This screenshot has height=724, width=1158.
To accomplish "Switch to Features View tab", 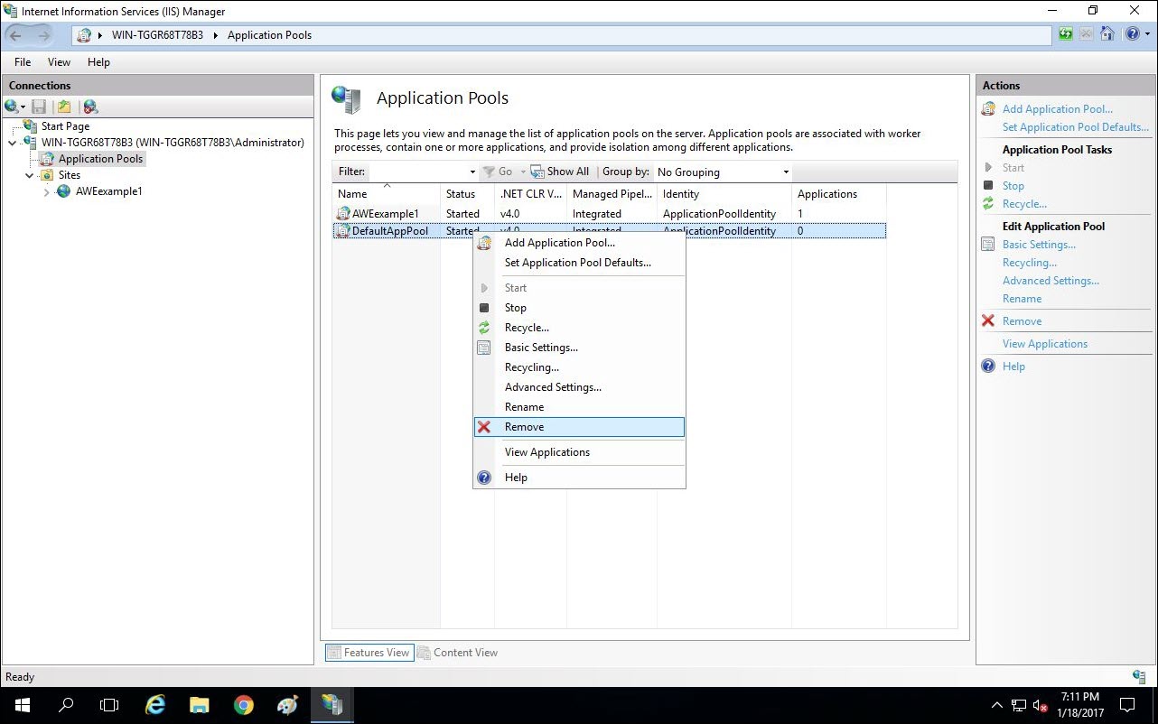I will coord(369,653).
